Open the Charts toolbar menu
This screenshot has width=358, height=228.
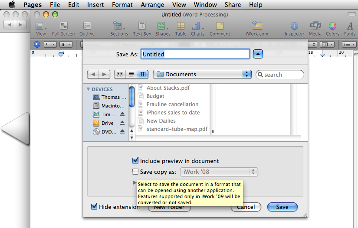pos(198,29)
